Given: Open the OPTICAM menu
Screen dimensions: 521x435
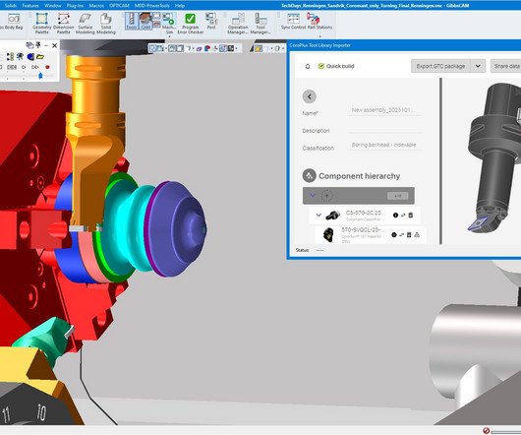Looking at the screenshot, I should pyautogui.click(x=119, y=5).
